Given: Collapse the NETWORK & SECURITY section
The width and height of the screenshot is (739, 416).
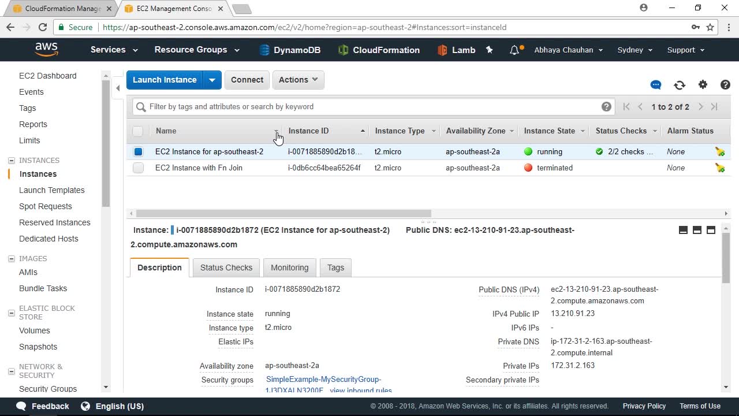Looking at the screenshot, I should (12, 371).
